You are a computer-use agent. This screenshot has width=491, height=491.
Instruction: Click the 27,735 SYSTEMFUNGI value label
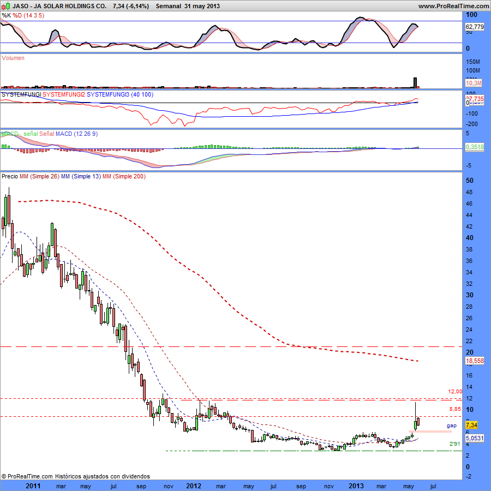pos(475,99)
